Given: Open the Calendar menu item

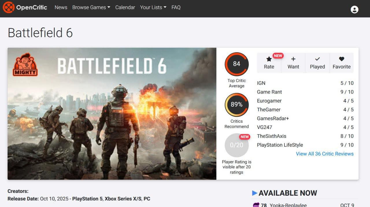Looking at the screenshot, I should point(125,8).
